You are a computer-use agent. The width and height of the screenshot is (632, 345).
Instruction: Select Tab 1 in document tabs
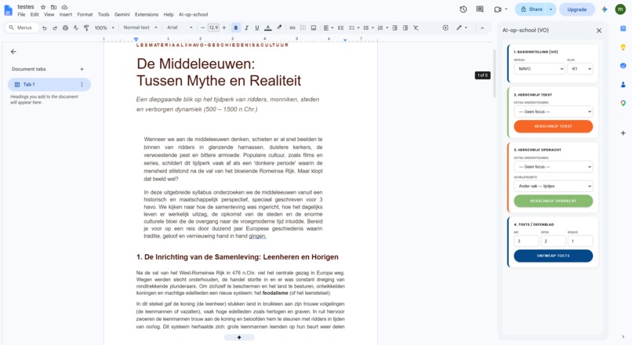tap(49, 85)
